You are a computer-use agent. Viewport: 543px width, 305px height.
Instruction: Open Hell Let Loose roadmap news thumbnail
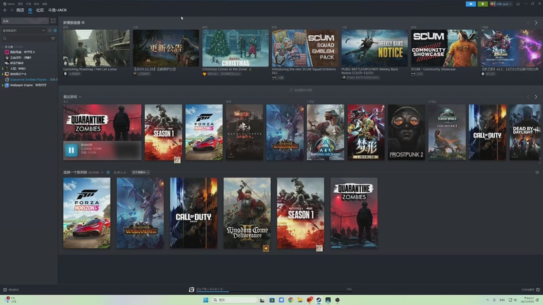96,48
